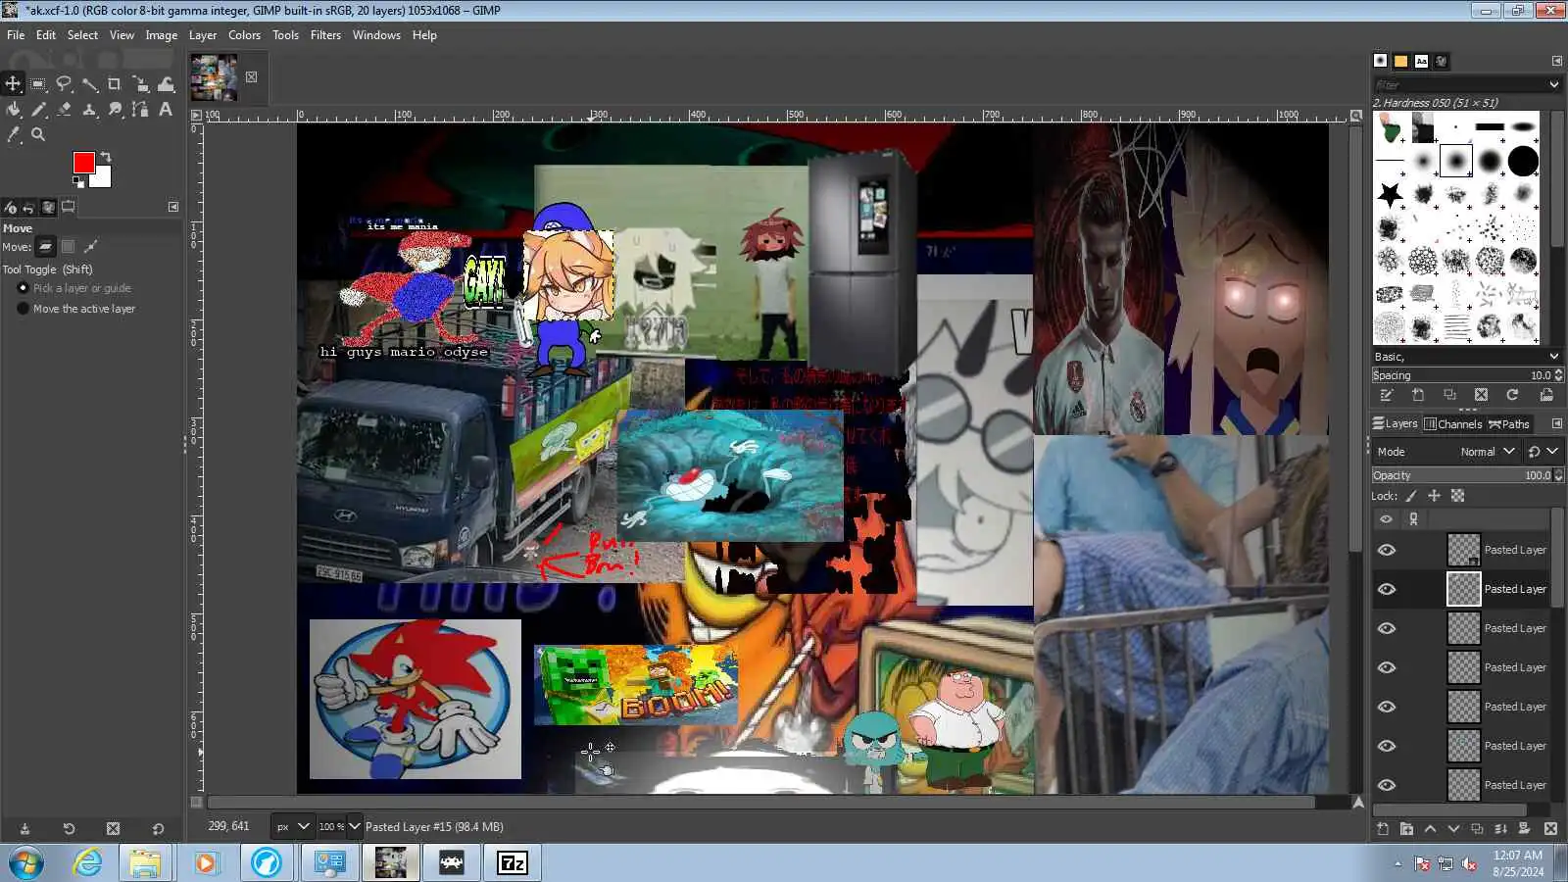
Task: Open the brush tag dropdown showing Basic
Action: coord(1466,357)
